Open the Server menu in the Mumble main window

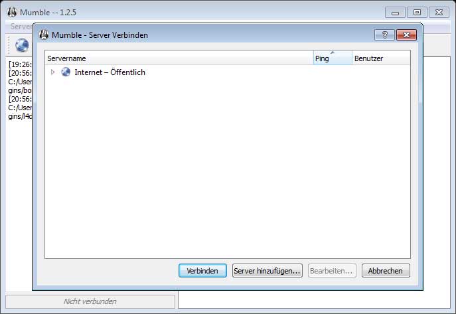(x=21, y=27)
